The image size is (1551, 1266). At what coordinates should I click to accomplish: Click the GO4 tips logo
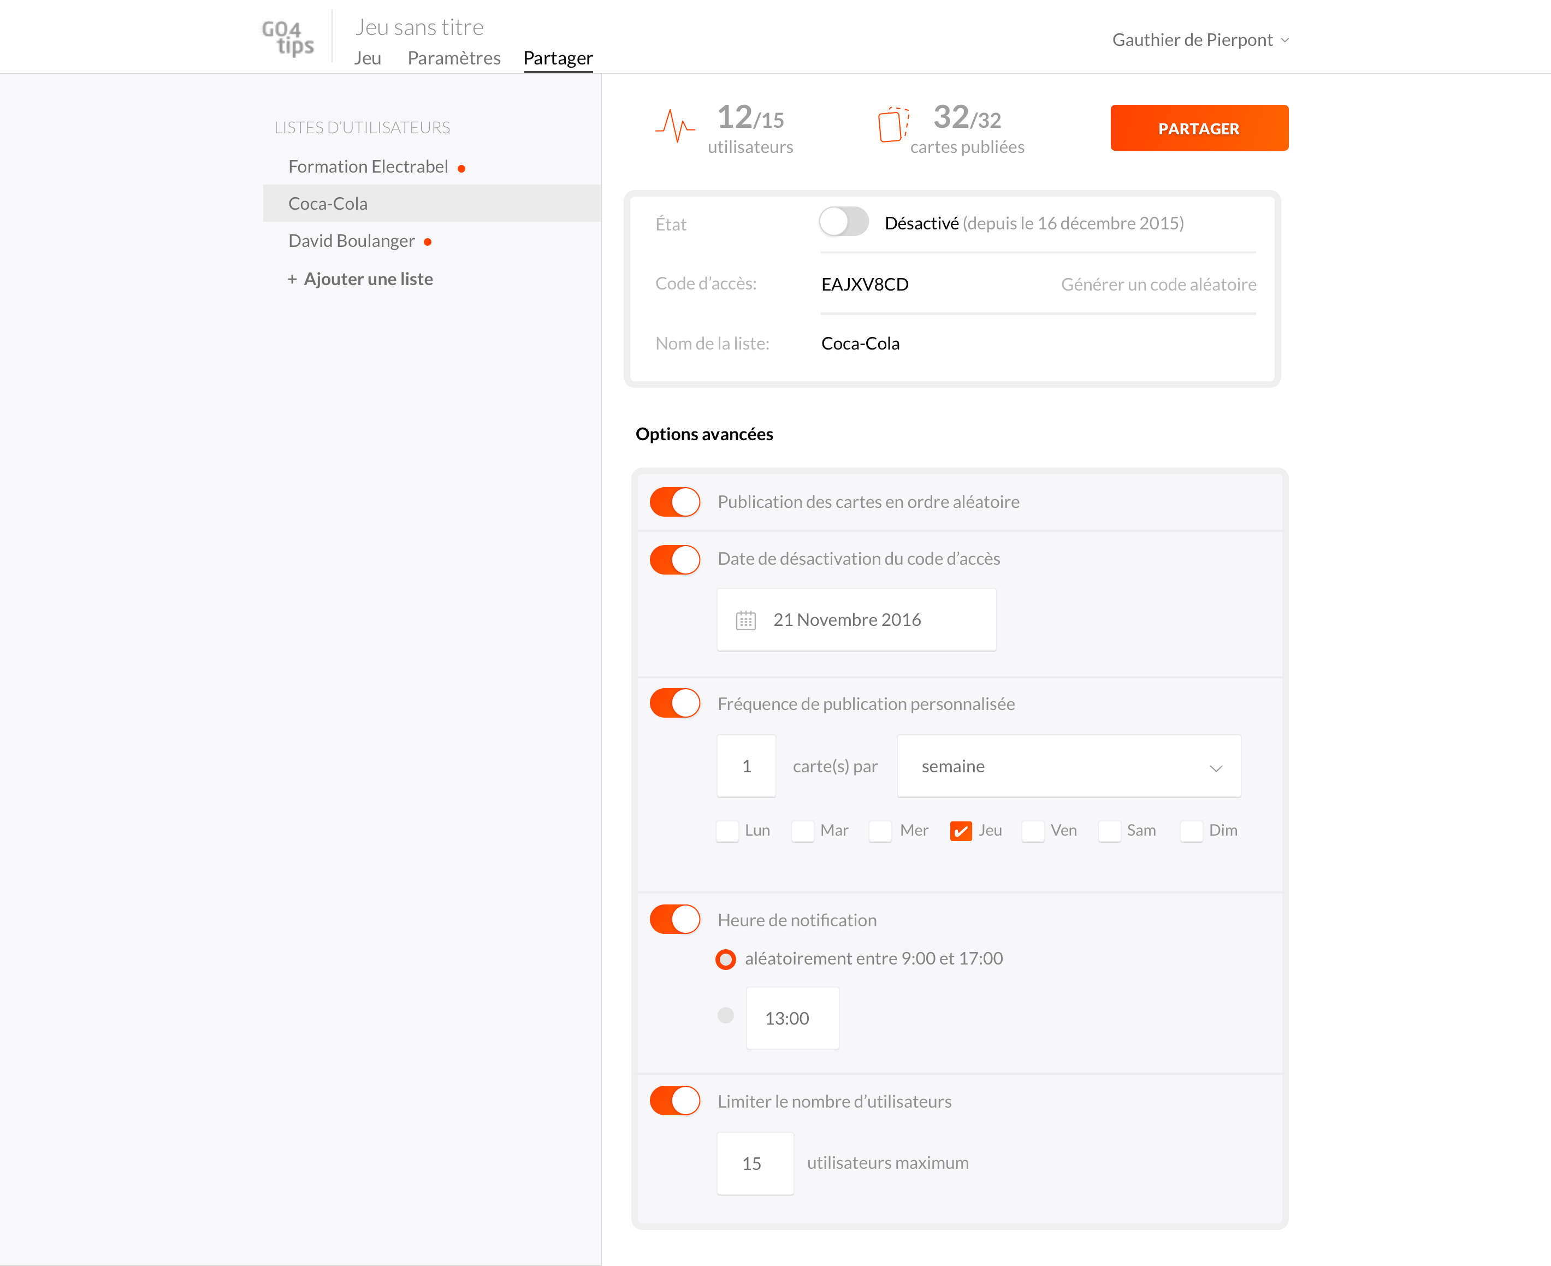tap(287, 38)
